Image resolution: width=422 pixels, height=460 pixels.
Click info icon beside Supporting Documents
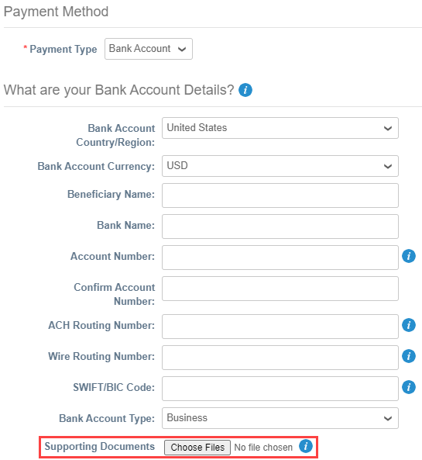pos(306,446)
